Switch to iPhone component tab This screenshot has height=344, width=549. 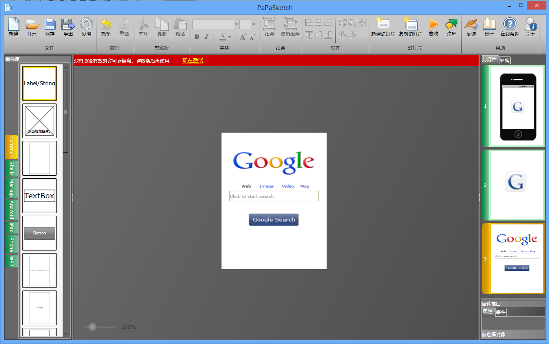[x=11, y=244]
